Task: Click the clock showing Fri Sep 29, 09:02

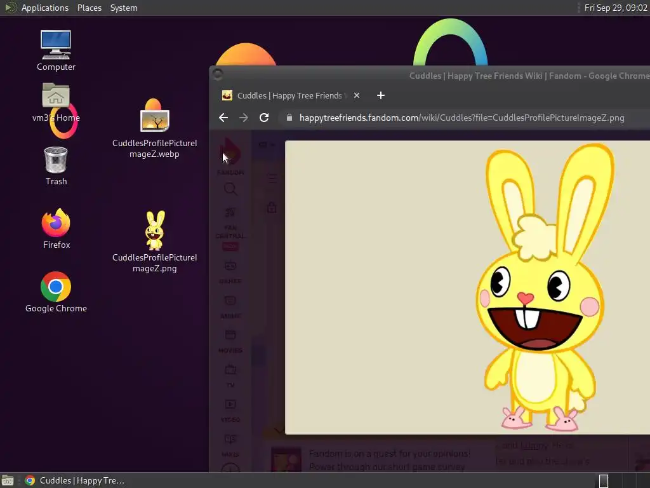Action: click(x=615, y=8)
